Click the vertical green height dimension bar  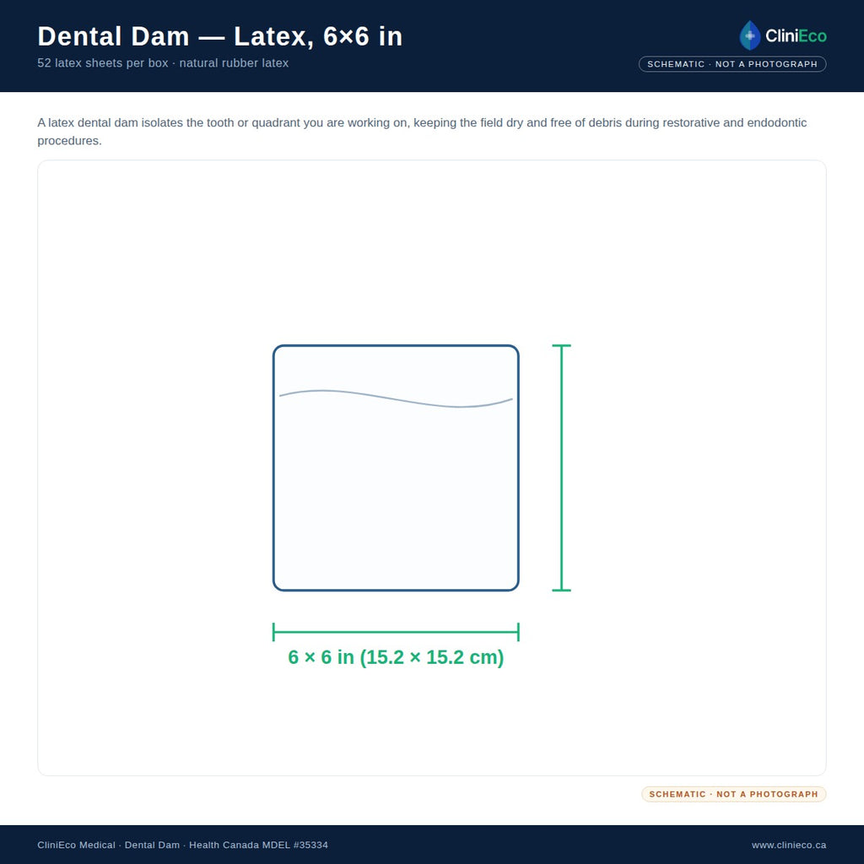[x=561, y=467]
